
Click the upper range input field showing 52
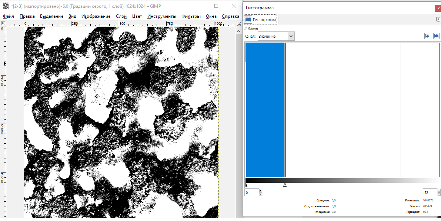click(430, 192)
